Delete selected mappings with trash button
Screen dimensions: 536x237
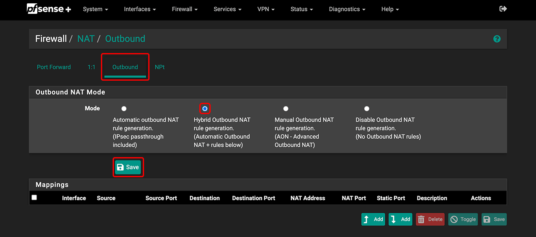pyautogui.click(x=430, y=219)
